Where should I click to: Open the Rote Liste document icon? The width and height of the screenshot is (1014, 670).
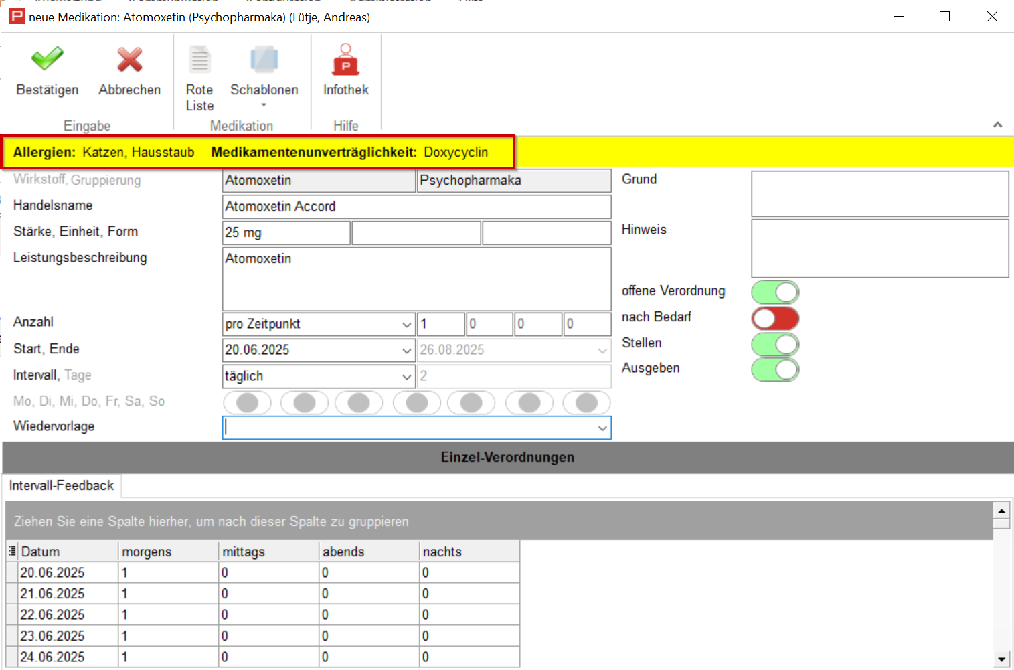pos(199,60)
